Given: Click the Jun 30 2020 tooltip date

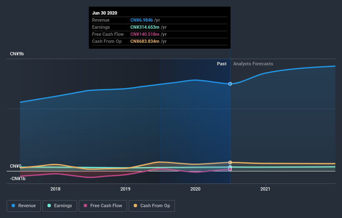Looking at the screenshot, I should click(105, 13).
